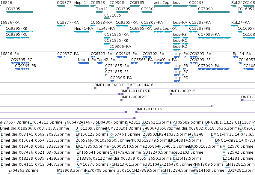Click the CG9377 gene label

tap(64, 3)
